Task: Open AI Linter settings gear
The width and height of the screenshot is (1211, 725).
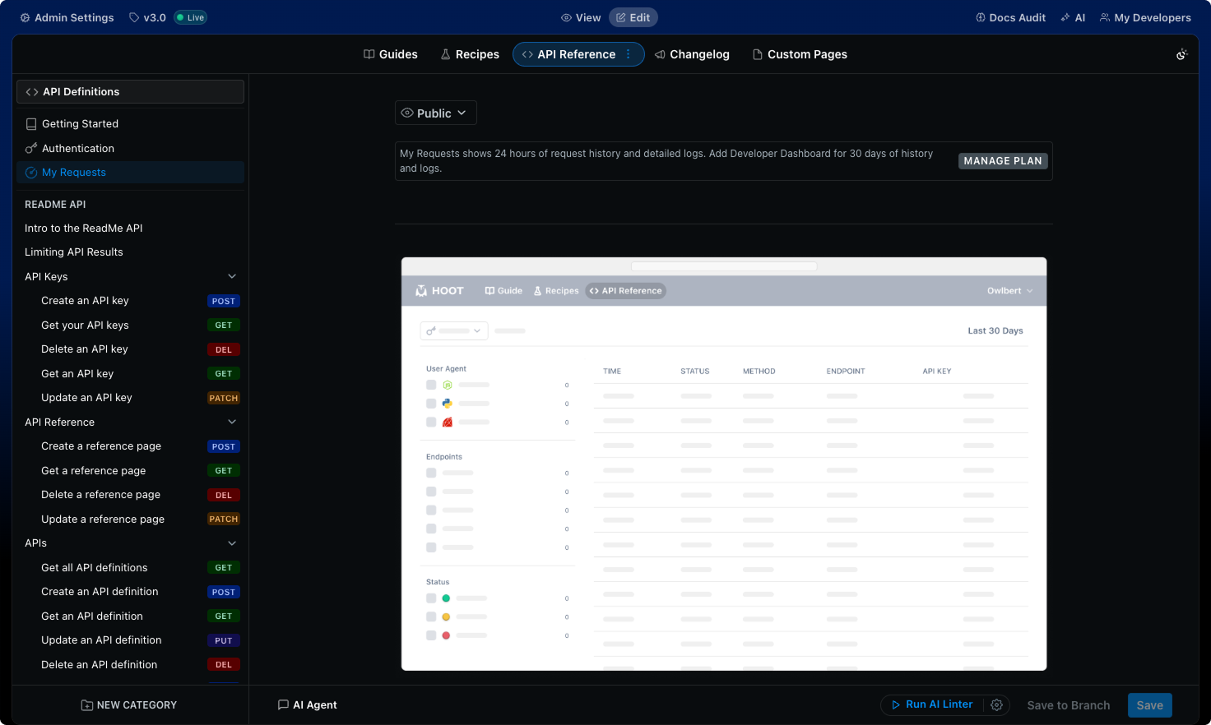Action: tap(996, 705)
